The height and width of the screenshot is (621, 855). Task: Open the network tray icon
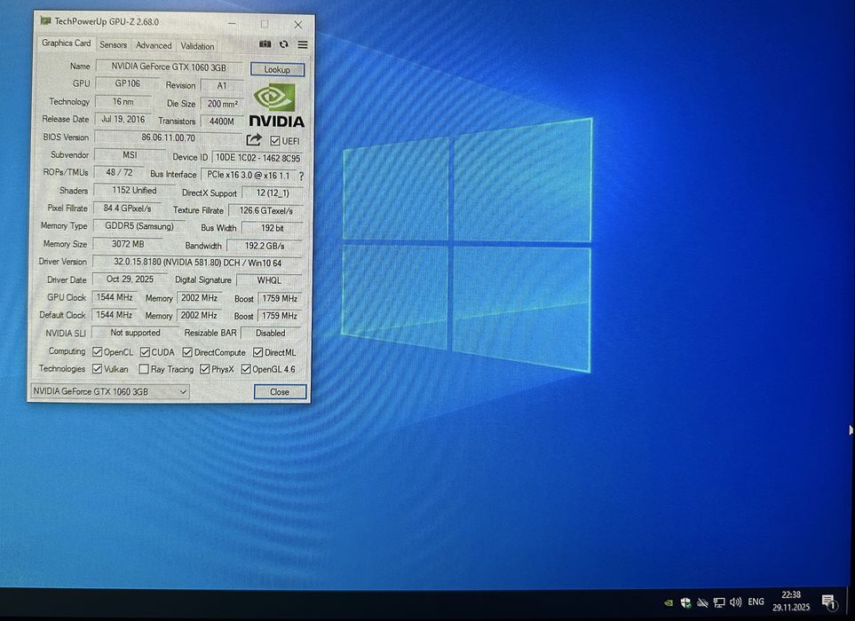coord(719,602)
